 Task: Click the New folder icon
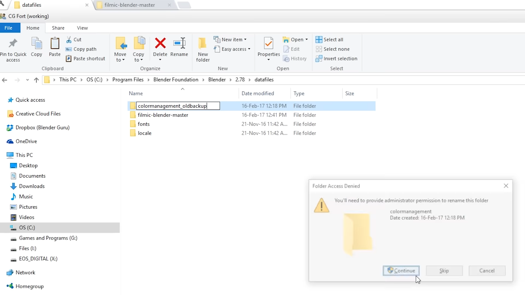pyautogui.click(x=203, y=43)
